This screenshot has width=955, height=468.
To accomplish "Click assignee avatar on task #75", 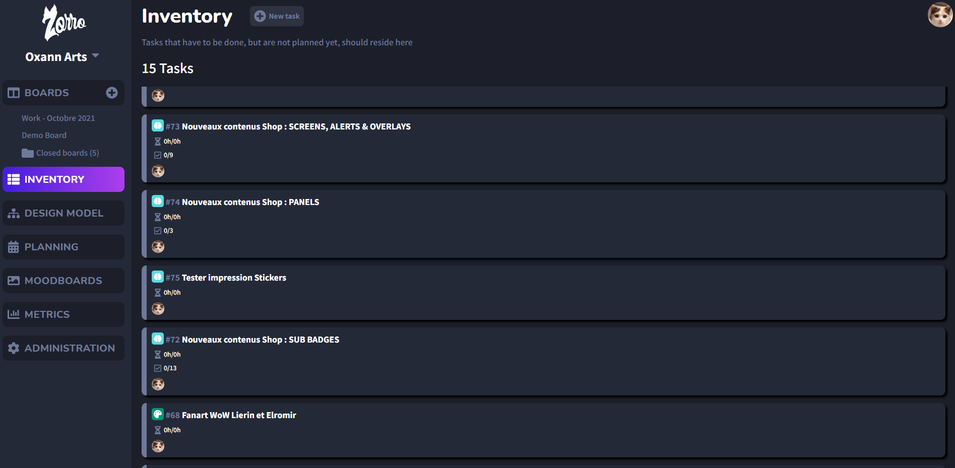I will click(158, 309).
